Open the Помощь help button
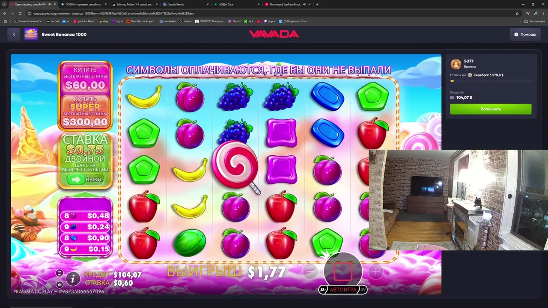This screenshot has width=548, height=308. click(x=525, y=34)
